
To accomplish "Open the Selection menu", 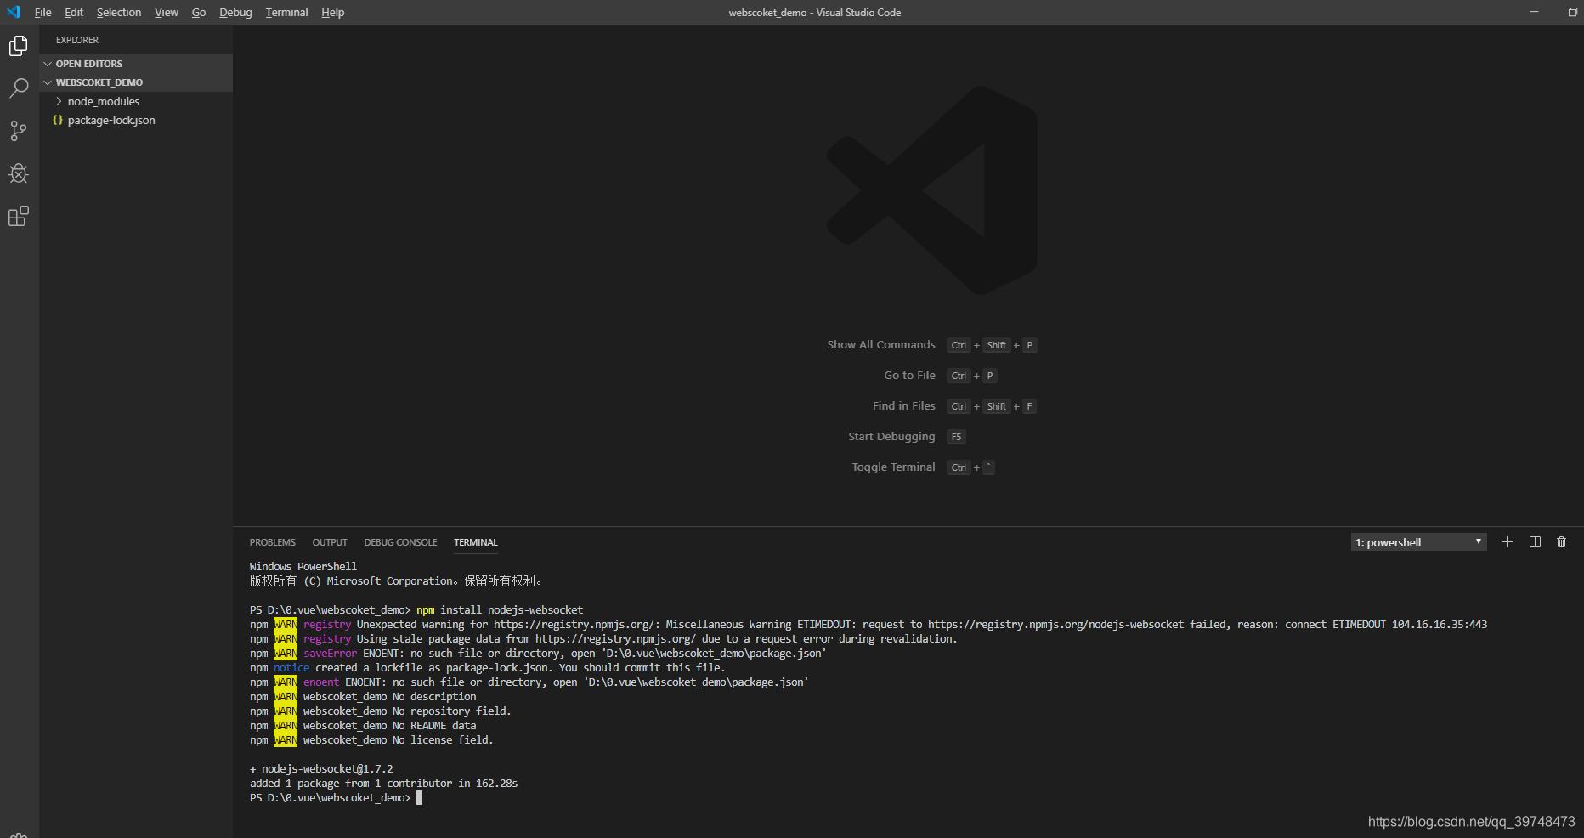I will [119, 12].
